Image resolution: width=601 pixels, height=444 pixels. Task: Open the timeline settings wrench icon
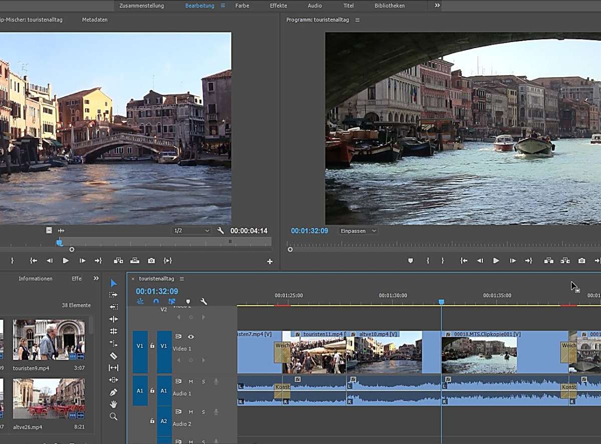(x=203, y=301)
